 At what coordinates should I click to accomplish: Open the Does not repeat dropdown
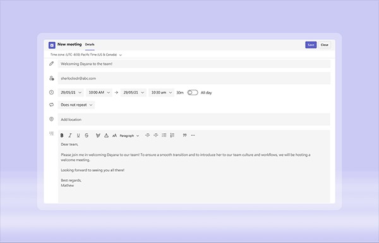(76, 105)
